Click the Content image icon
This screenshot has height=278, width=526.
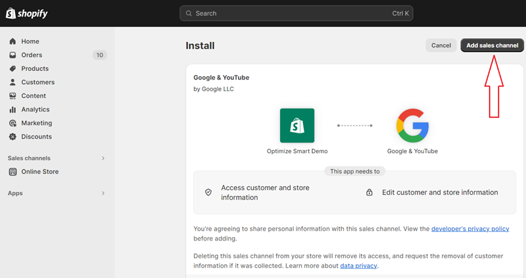(x=12, y=96)
